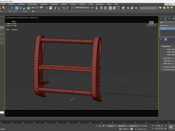This screenshot has width=175, height=131.
Task: Open the Motion command panel tab
Action: pos(174,19)
